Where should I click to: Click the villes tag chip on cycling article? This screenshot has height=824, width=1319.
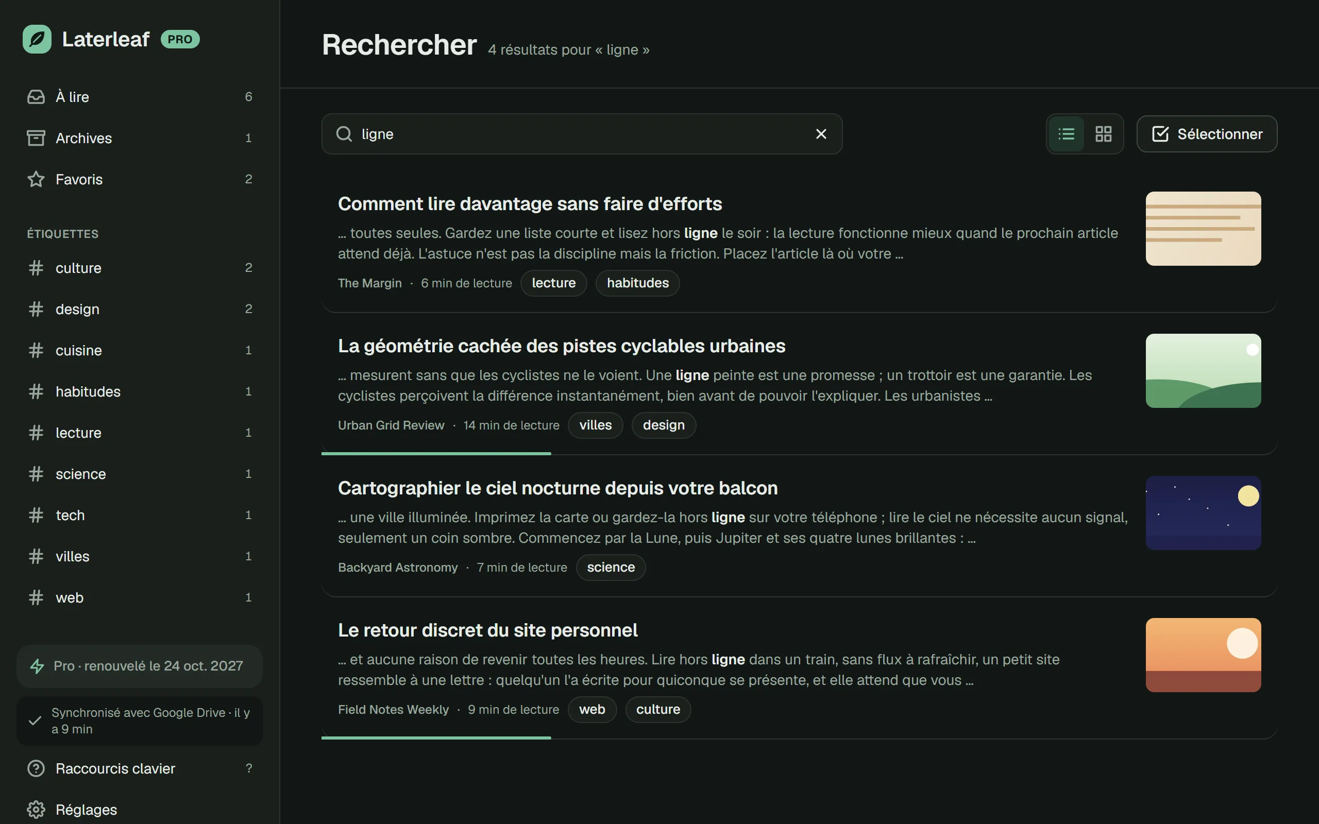pos(595,425)
